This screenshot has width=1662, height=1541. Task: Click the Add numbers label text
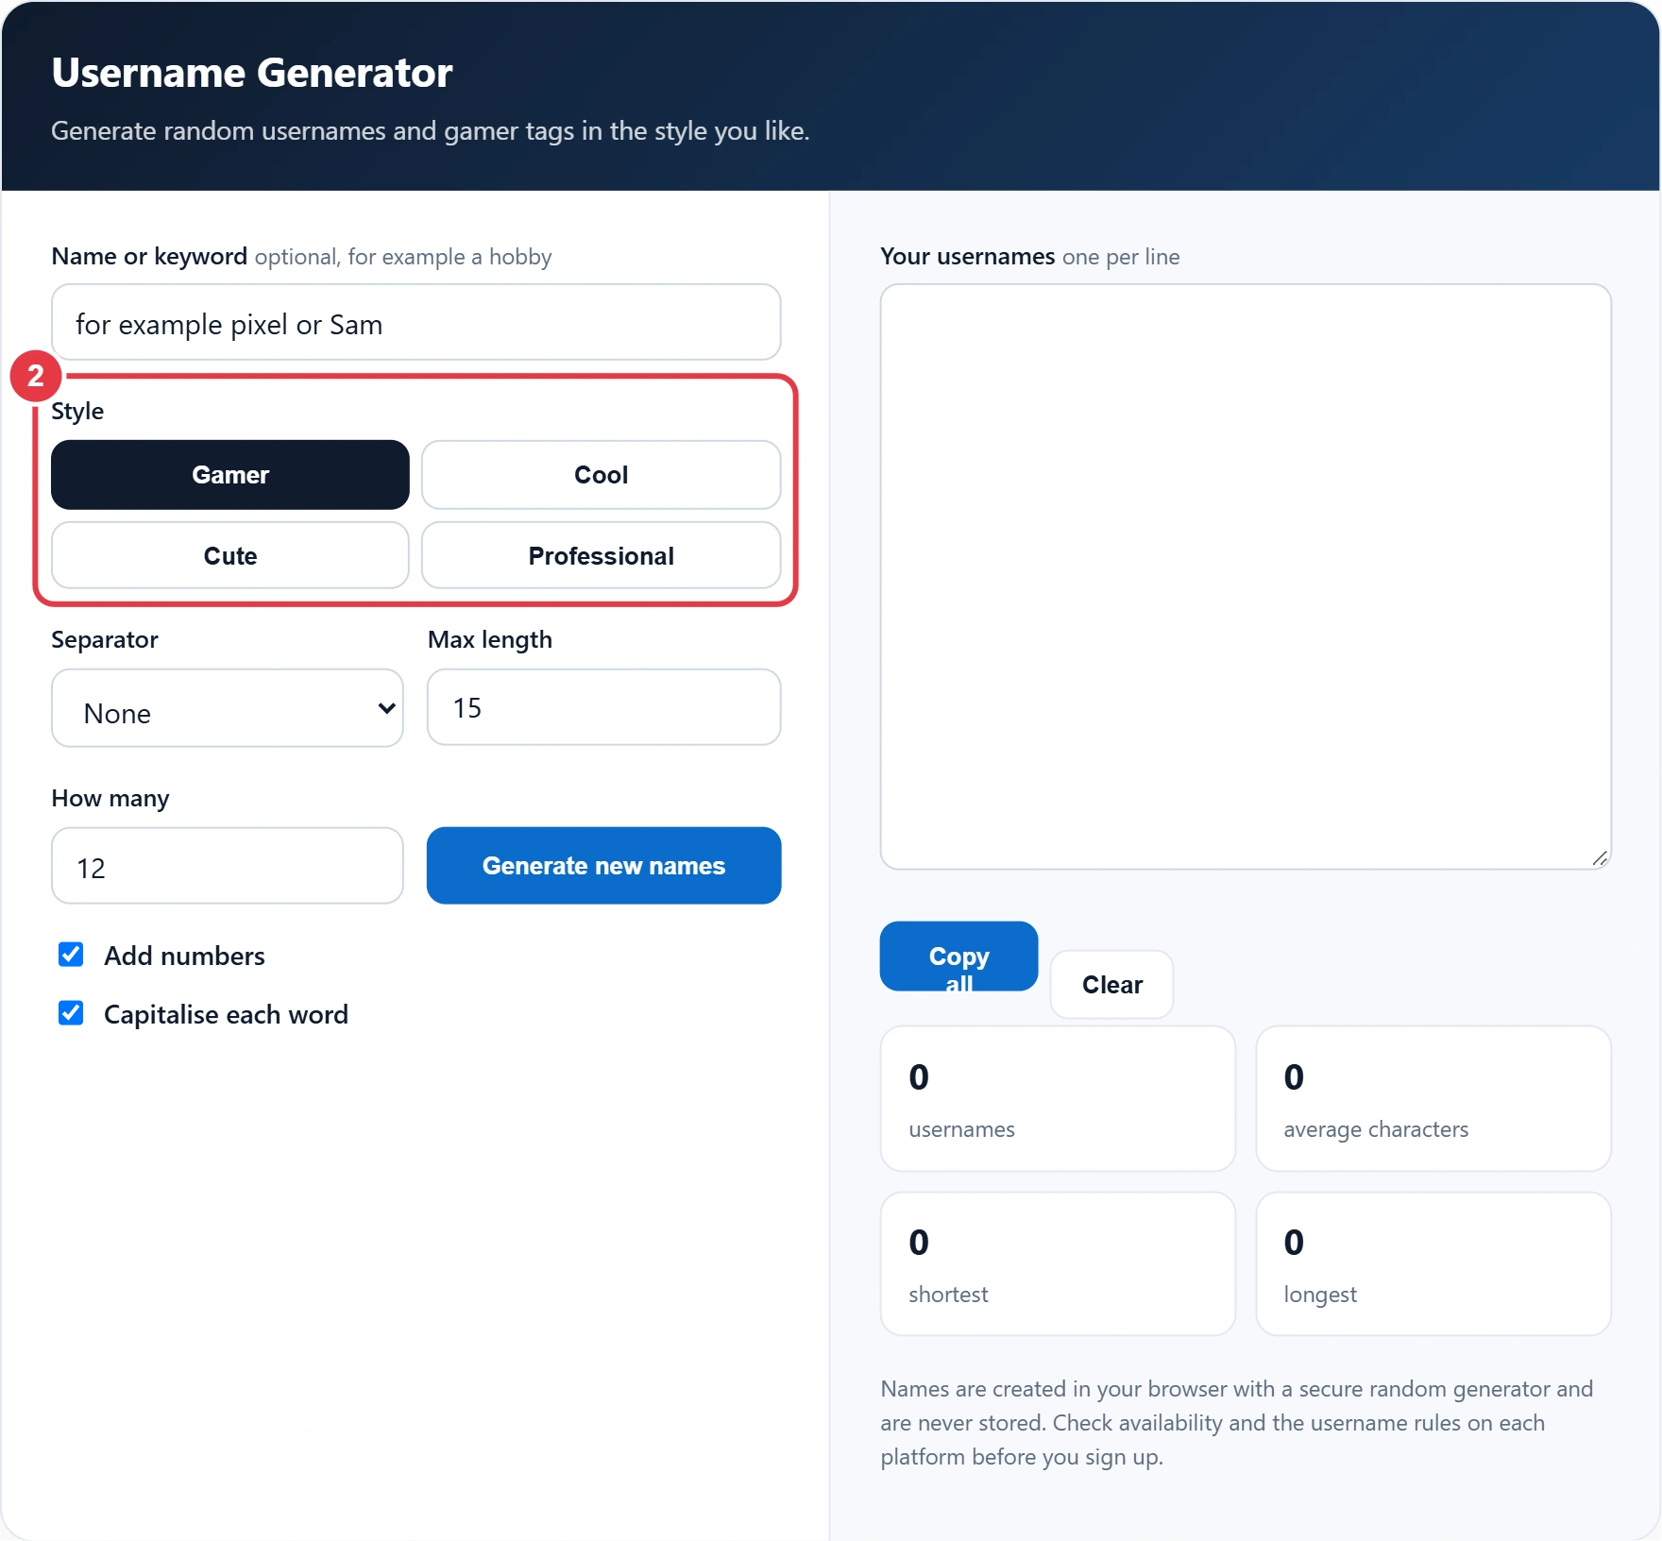pos(184,956)
